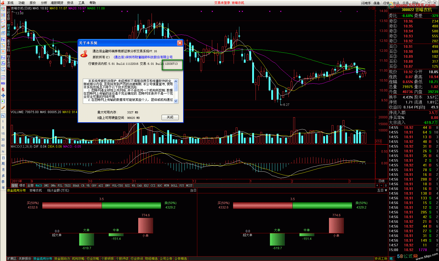
Task: Open the F12 trading icon
Action: pos(3,57)
